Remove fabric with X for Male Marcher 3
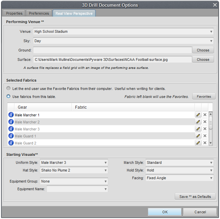220x219 pixels. pyautogui.click(x=205, y=129)
